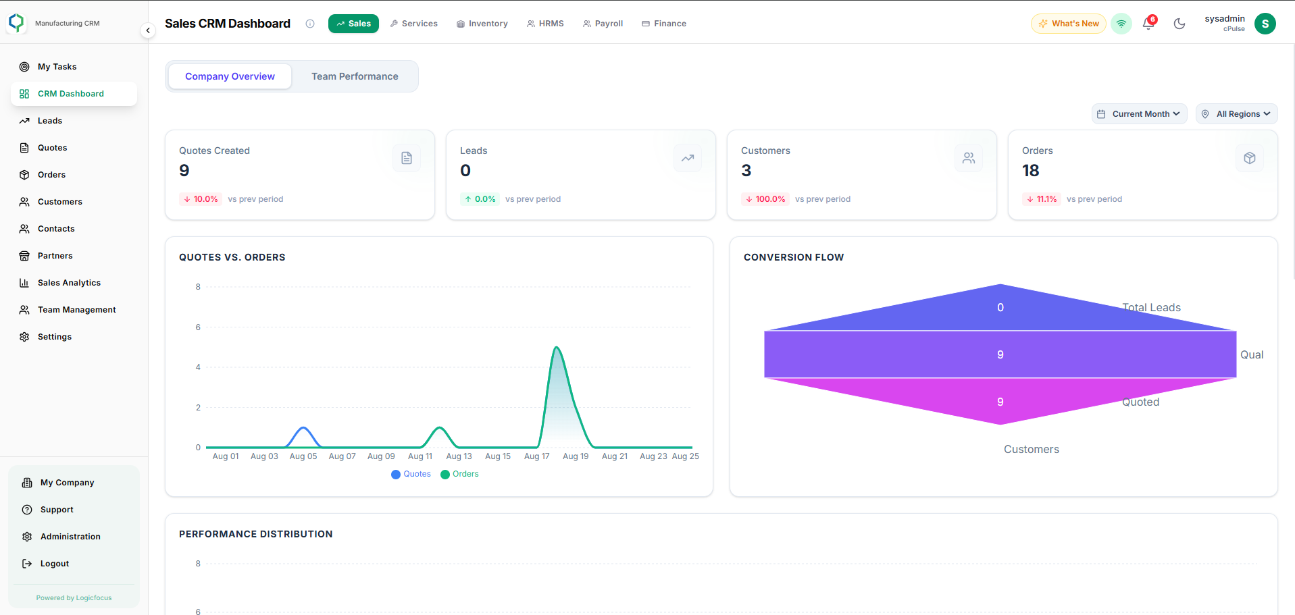Open the Finance module in top navigation
Image resolution: width=1295 pixels, height=615 pixels.
click(664, 24)
